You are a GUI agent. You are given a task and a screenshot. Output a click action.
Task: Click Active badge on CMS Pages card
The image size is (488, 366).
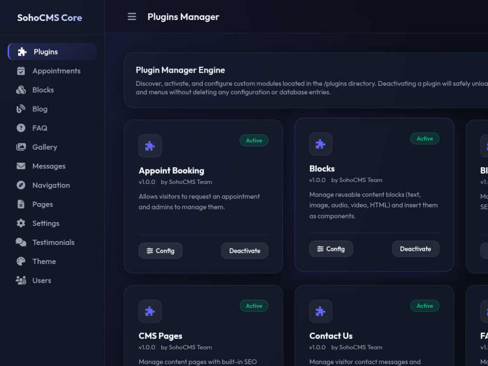(x=254, y=306)
